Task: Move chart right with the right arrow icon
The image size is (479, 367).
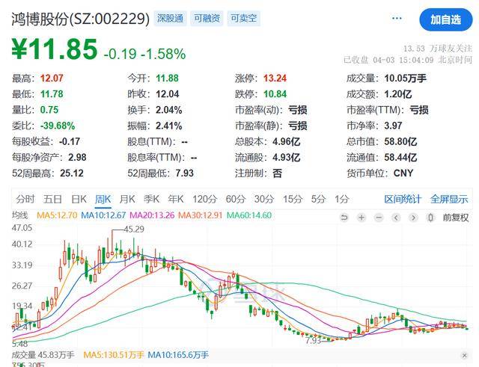Action: click(x=413, y=218)
